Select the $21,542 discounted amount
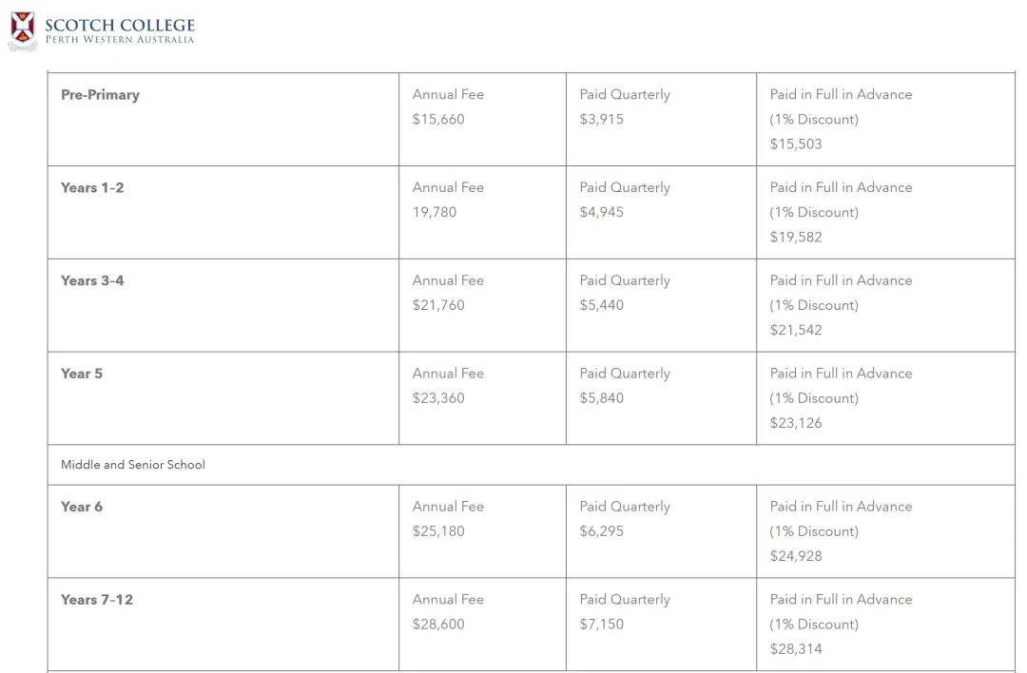 click(x=796, y=330)
